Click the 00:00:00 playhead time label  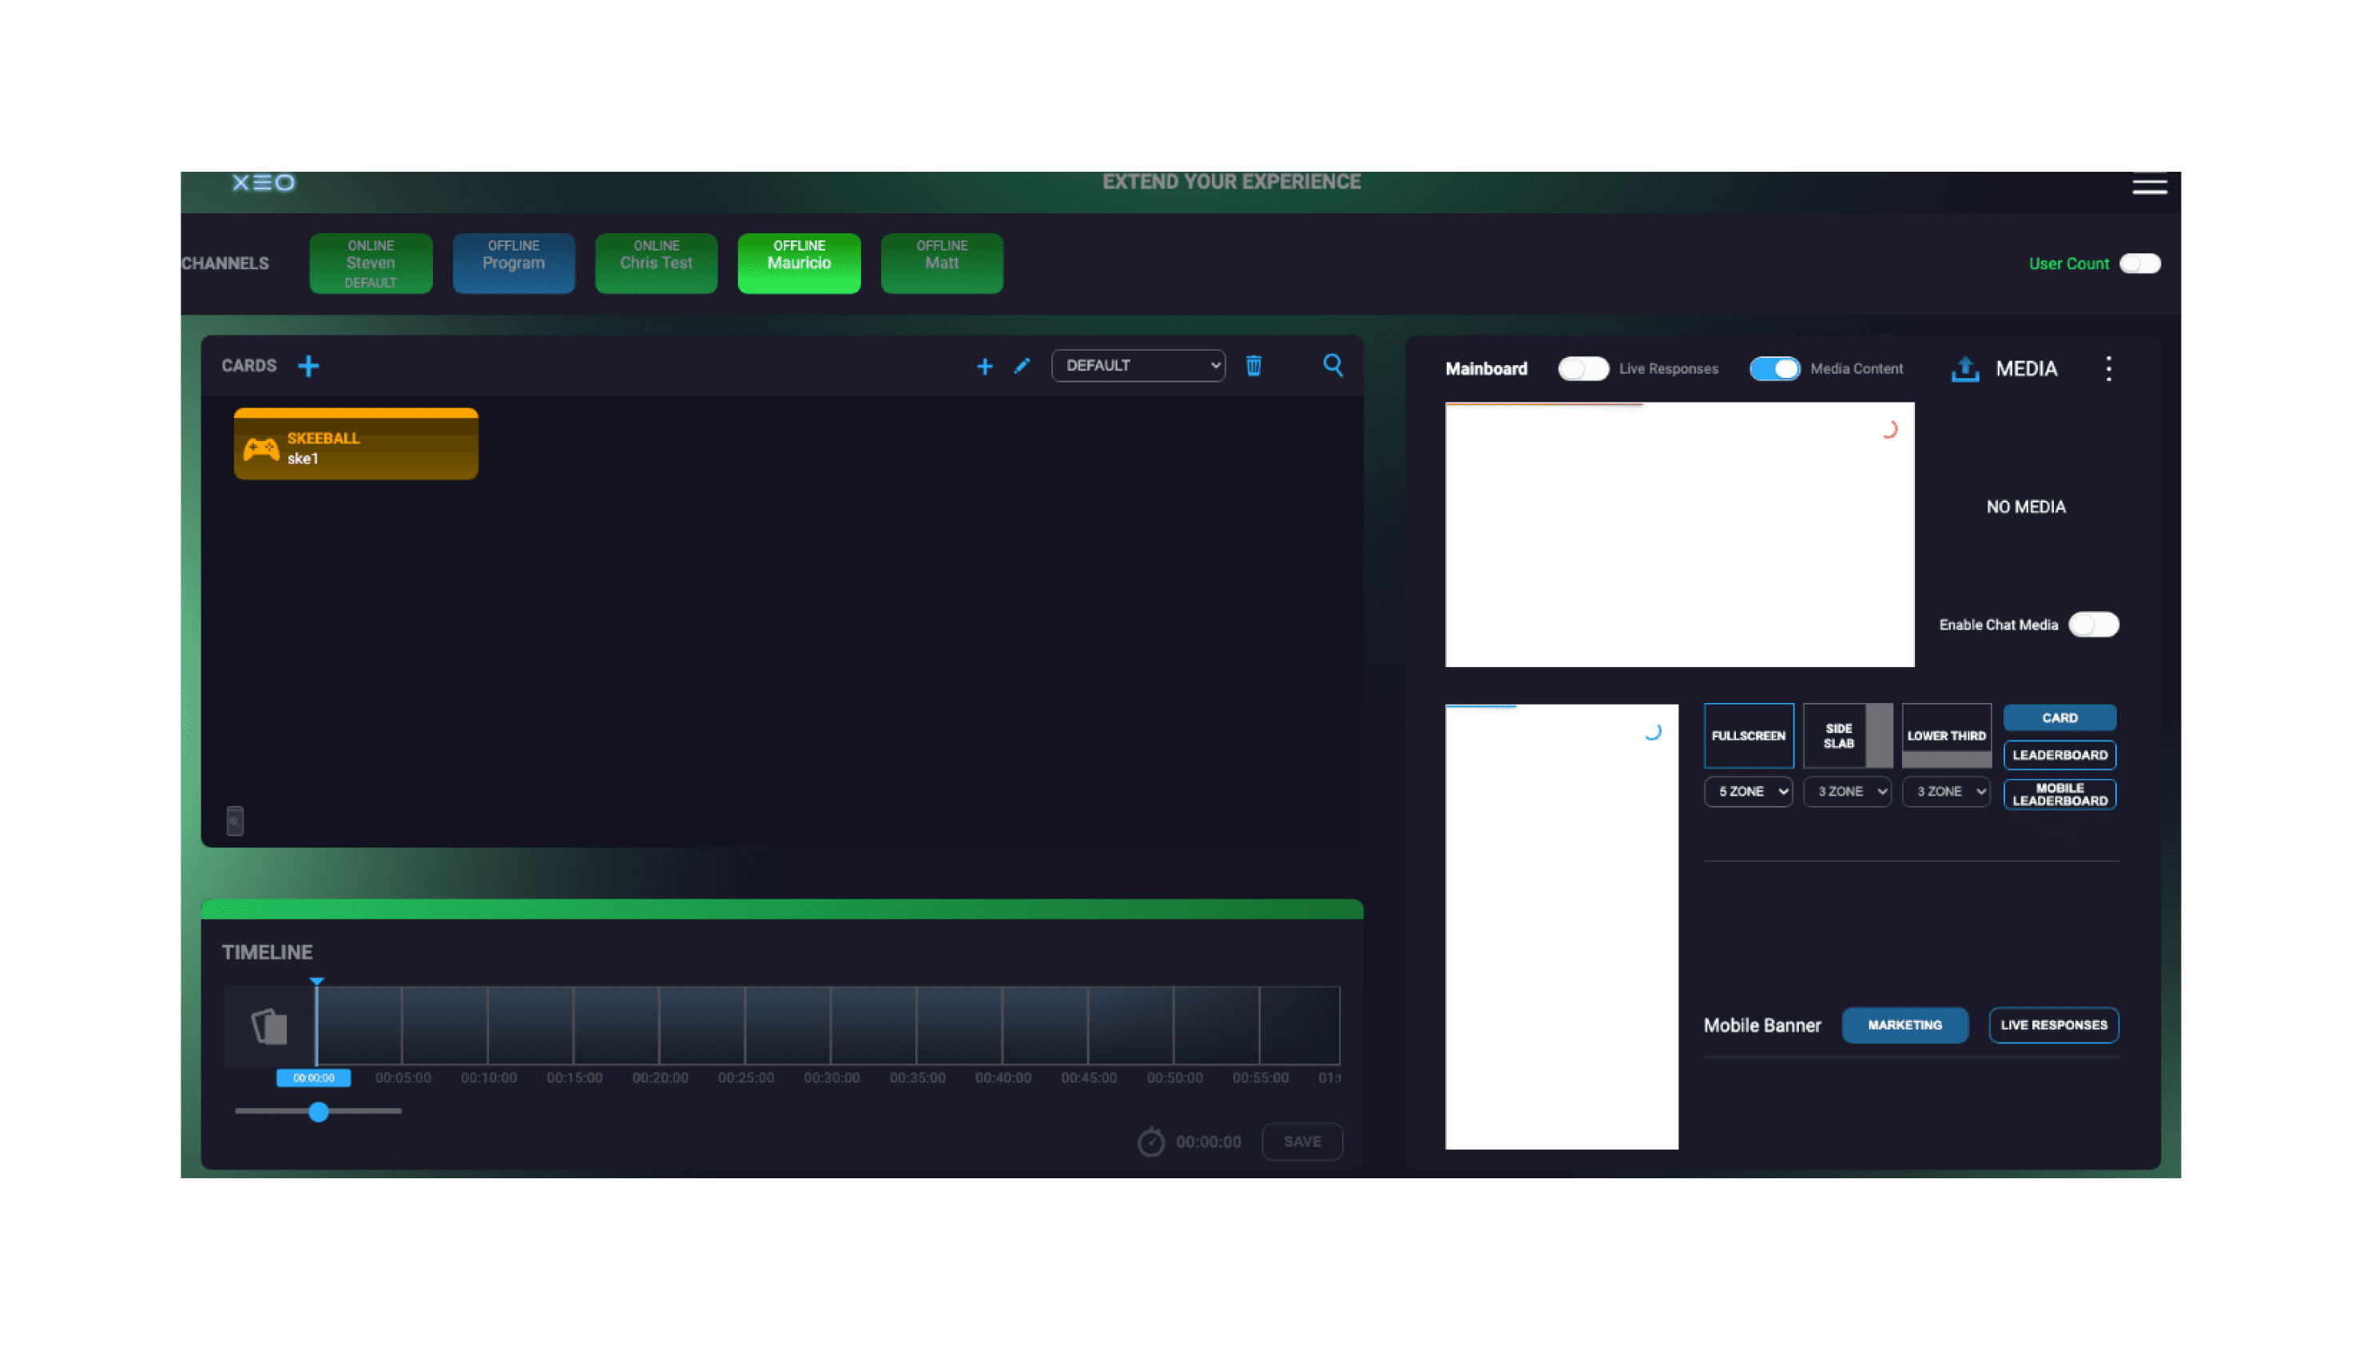(x=313, y=1078)
